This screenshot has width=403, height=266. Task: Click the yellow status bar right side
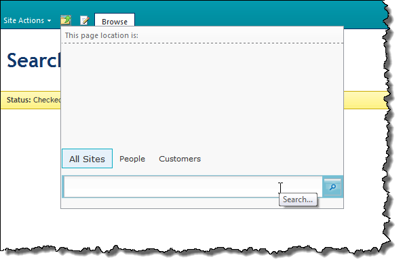pos(366,100)
